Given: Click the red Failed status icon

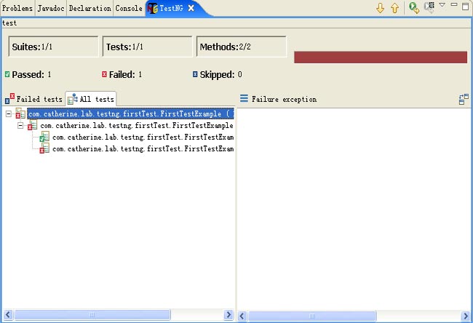Looking at the screenshot, I should click(104, 74).
